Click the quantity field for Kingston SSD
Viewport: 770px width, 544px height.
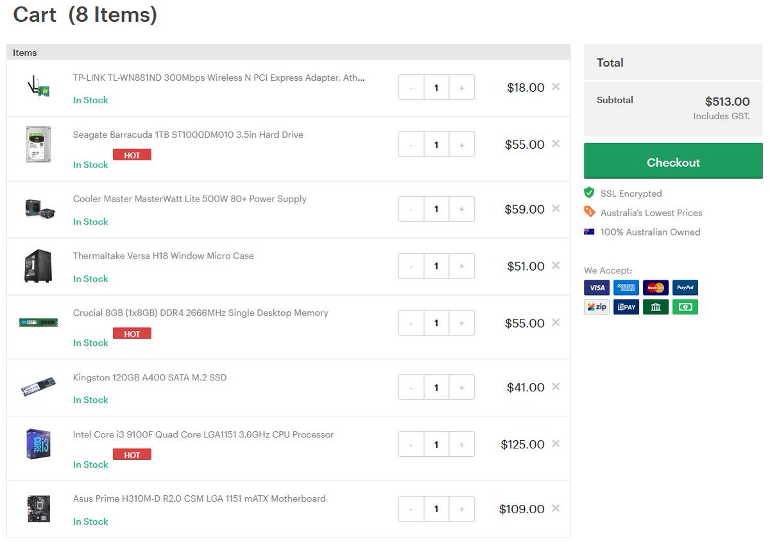(436, 387)
